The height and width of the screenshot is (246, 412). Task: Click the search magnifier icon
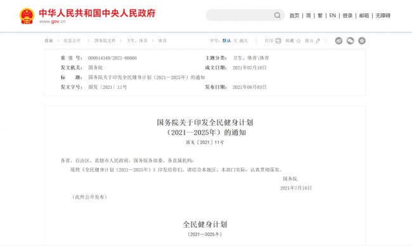click(x=277, y=15)
